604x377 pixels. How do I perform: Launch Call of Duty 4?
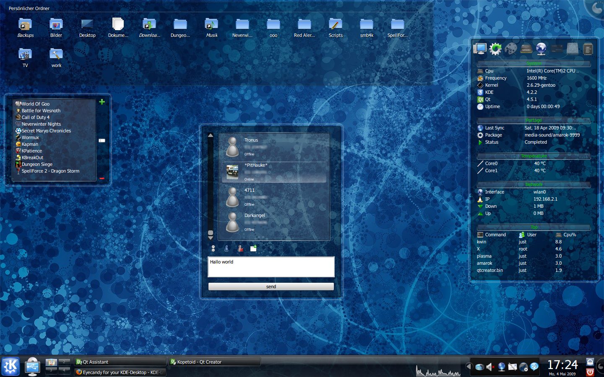[33, 117]
